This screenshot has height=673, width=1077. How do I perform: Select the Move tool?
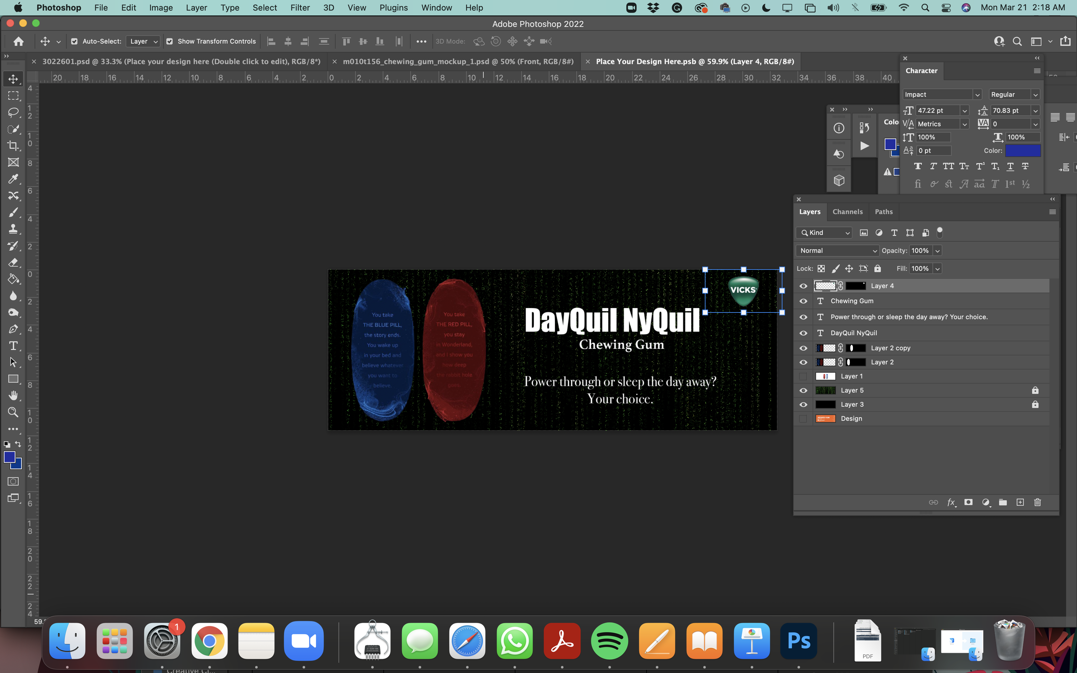click(13, 79)
